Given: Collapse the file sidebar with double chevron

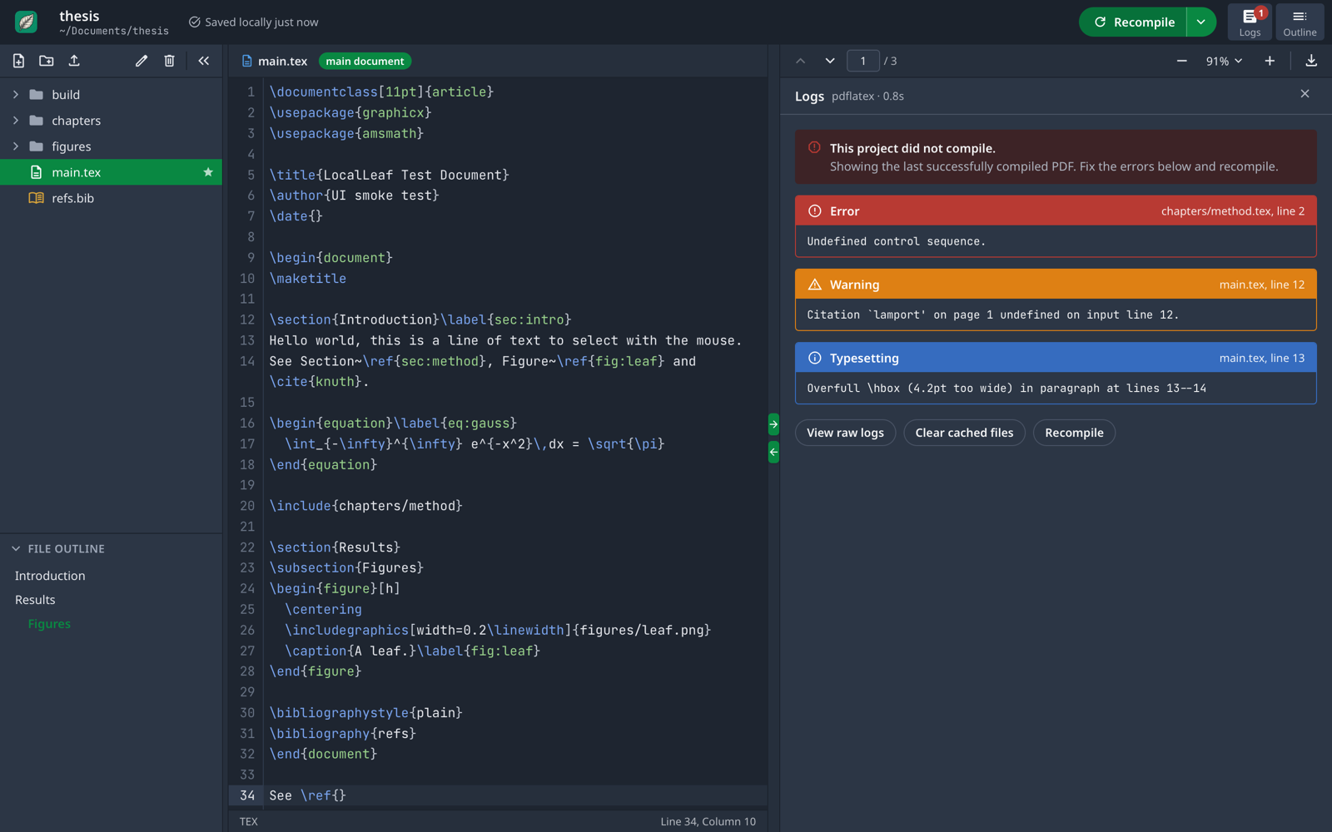Looking at the screenshot, I should point(204,61).
